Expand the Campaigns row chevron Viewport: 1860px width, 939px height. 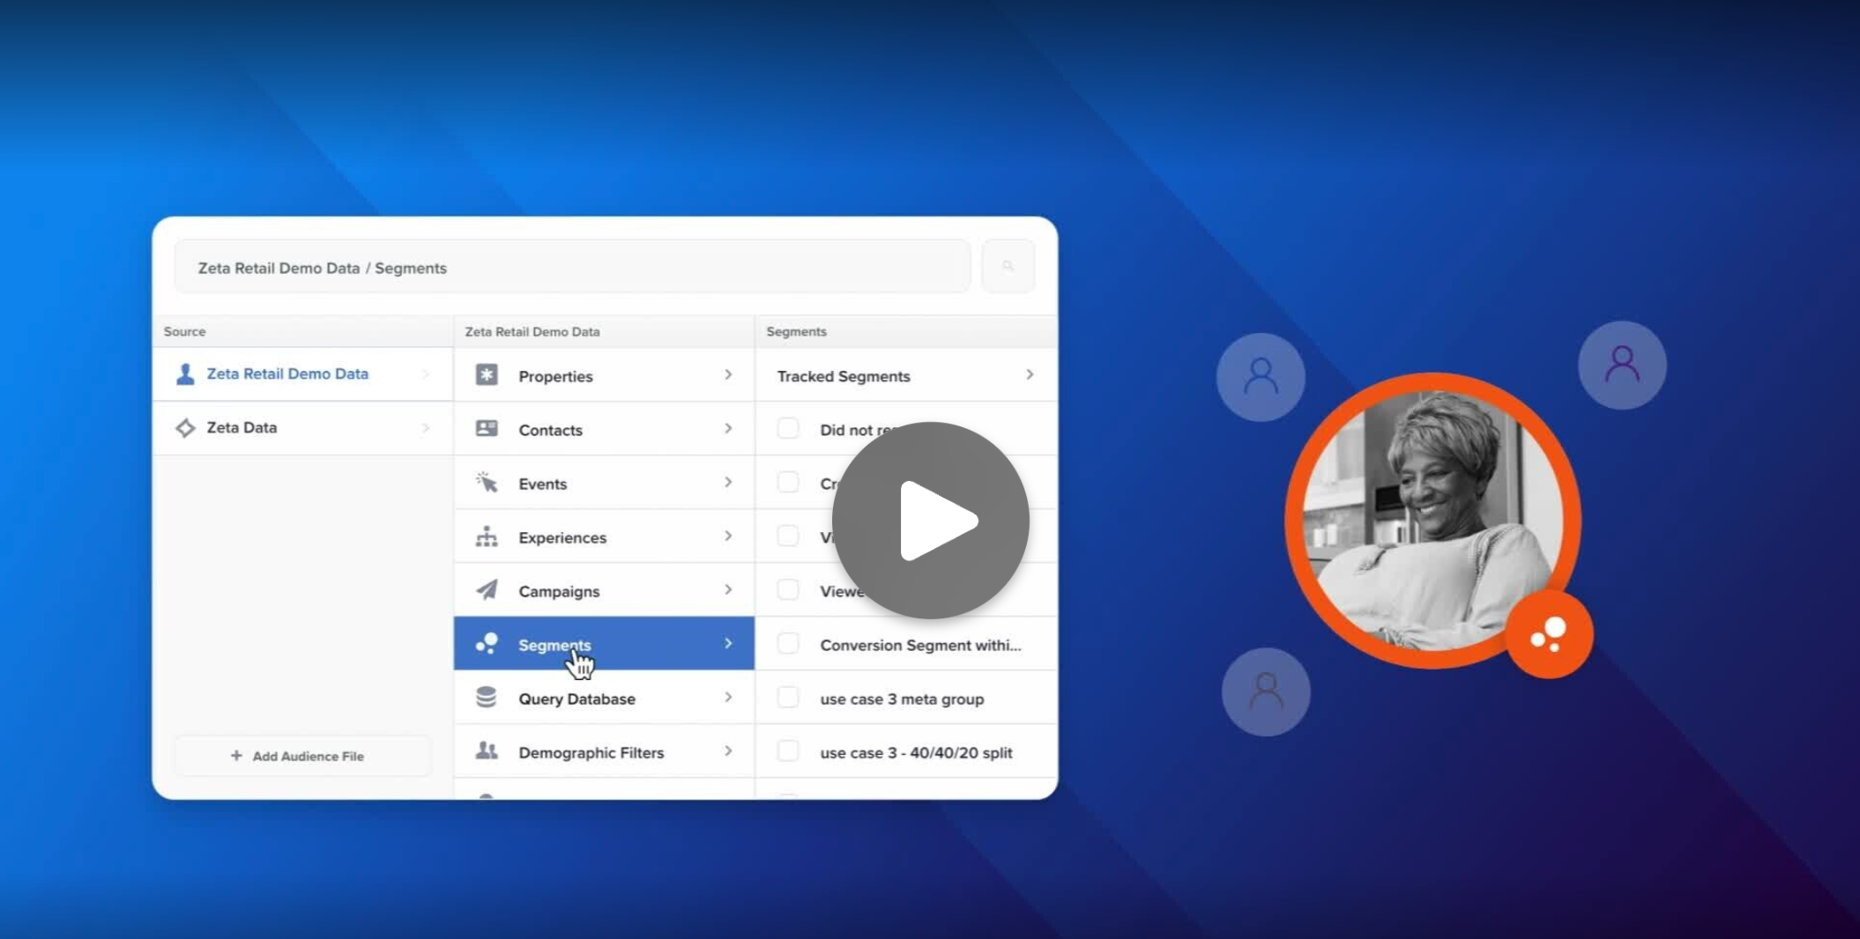[728, 590]
